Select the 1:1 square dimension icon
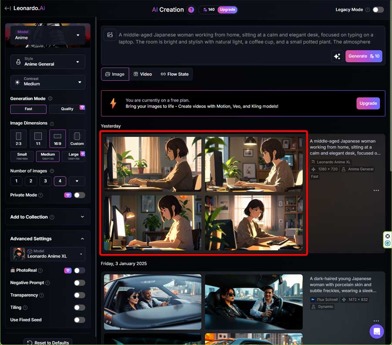Screen dimensions: 392x345 38,139
